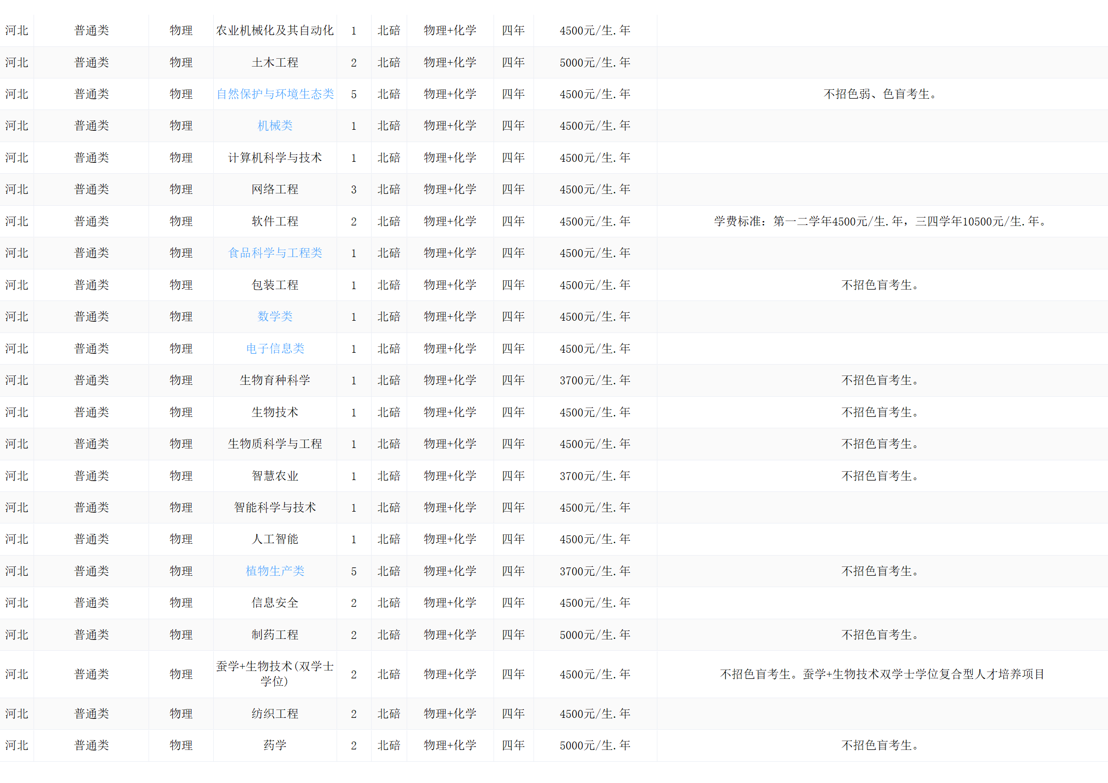The image size is (1108, 783).
Task: Click the 蚕学+生物技术(双学士学位) cell
Action: 275,674
